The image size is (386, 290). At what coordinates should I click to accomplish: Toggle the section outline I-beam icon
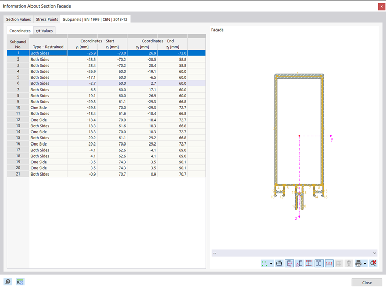point(319,264)
